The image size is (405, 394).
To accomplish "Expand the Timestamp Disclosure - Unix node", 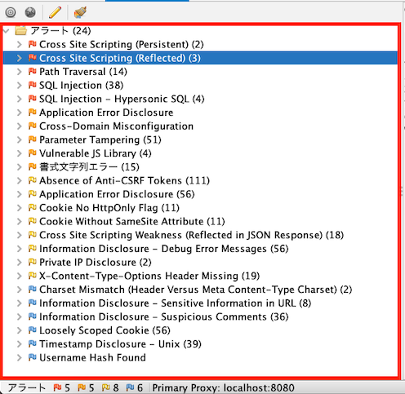I will [19, 343].
